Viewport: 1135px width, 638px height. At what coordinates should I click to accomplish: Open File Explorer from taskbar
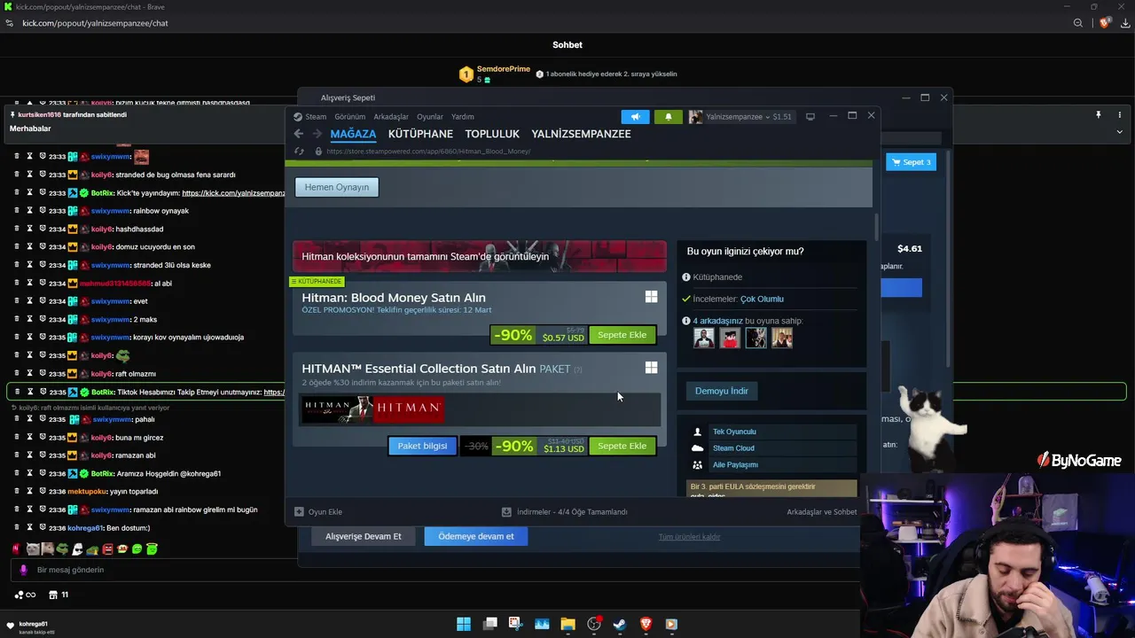[567, 625]
